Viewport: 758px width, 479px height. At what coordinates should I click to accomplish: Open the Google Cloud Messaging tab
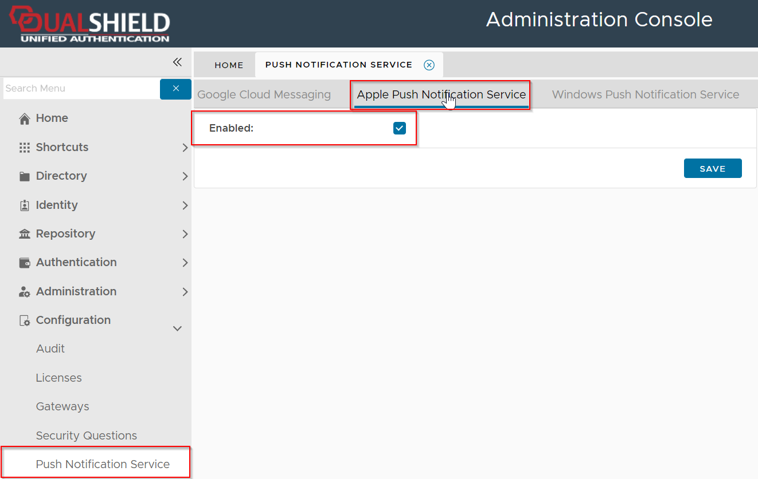(264, 94)
